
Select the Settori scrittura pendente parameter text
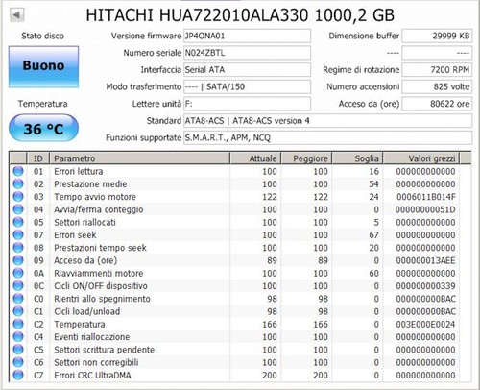(x=105, y=350)
